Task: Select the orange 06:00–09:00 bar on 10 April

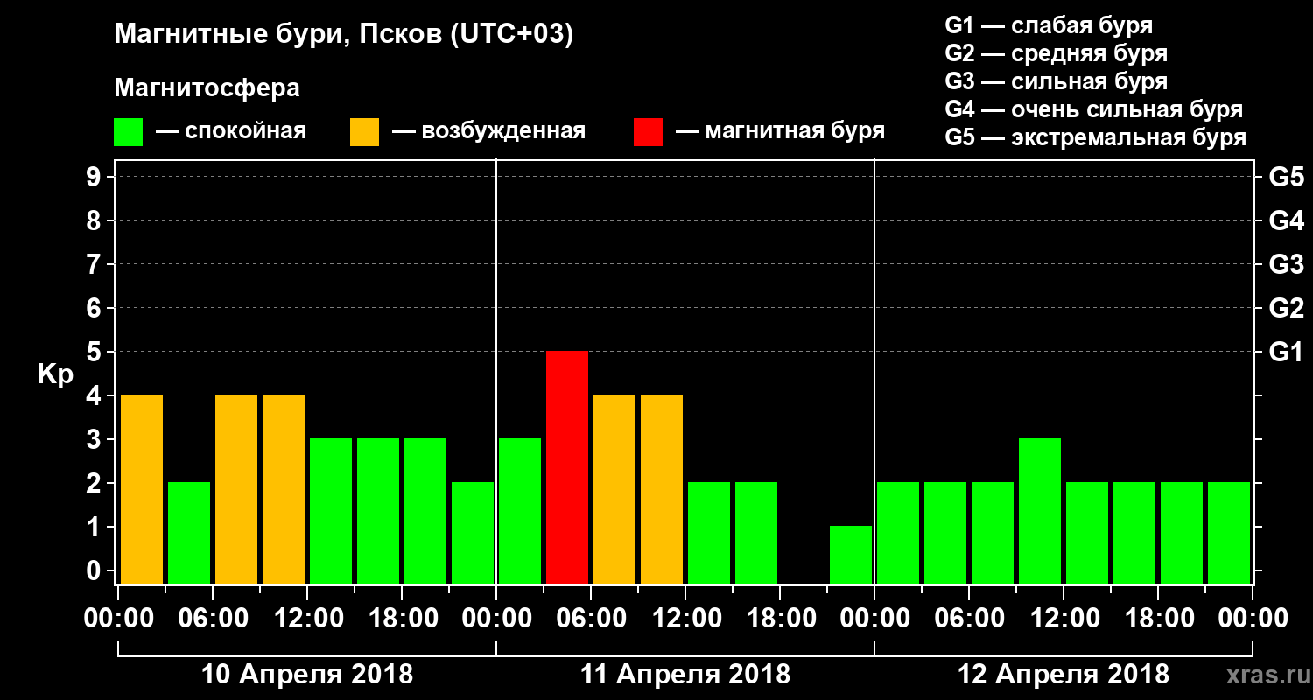Action: 236,489
